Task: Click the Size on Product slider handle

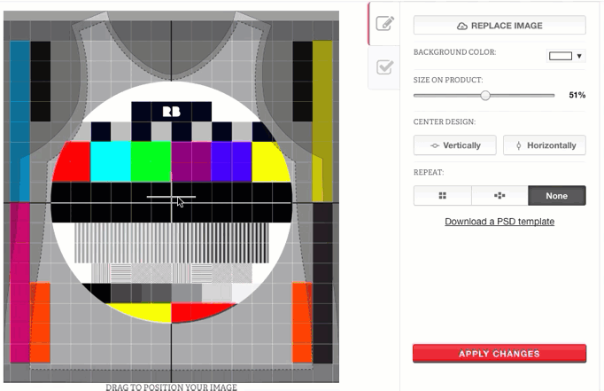Action: tap(485, 95)
